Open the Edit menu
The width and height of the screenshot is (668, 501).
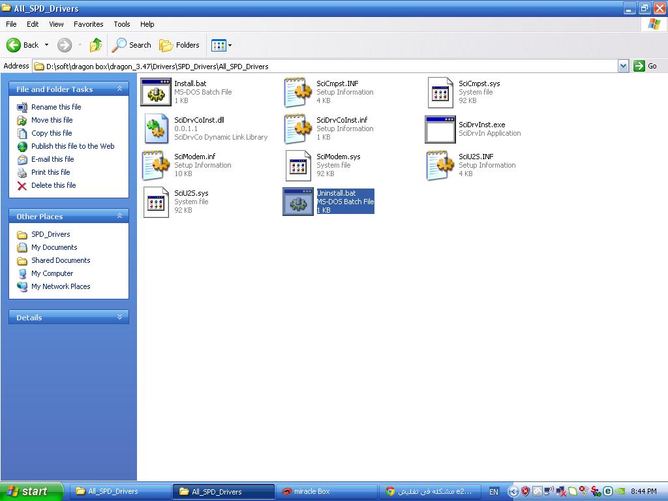point(33,24)
